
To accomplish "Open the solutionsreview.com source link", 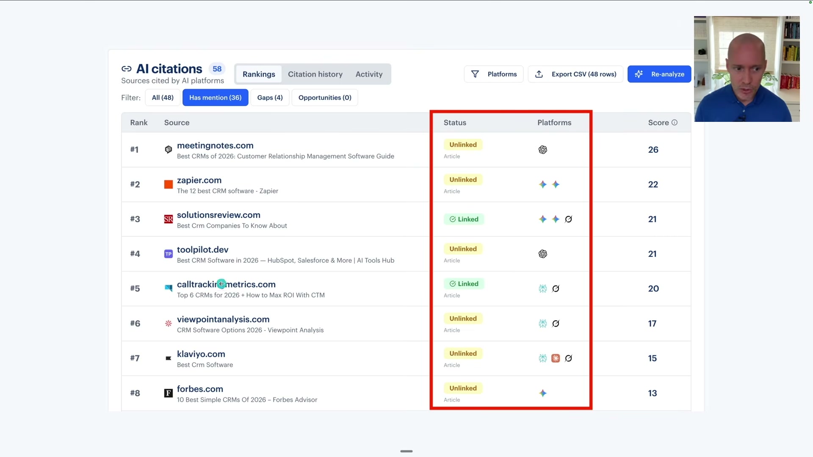I will pos(218,215).
